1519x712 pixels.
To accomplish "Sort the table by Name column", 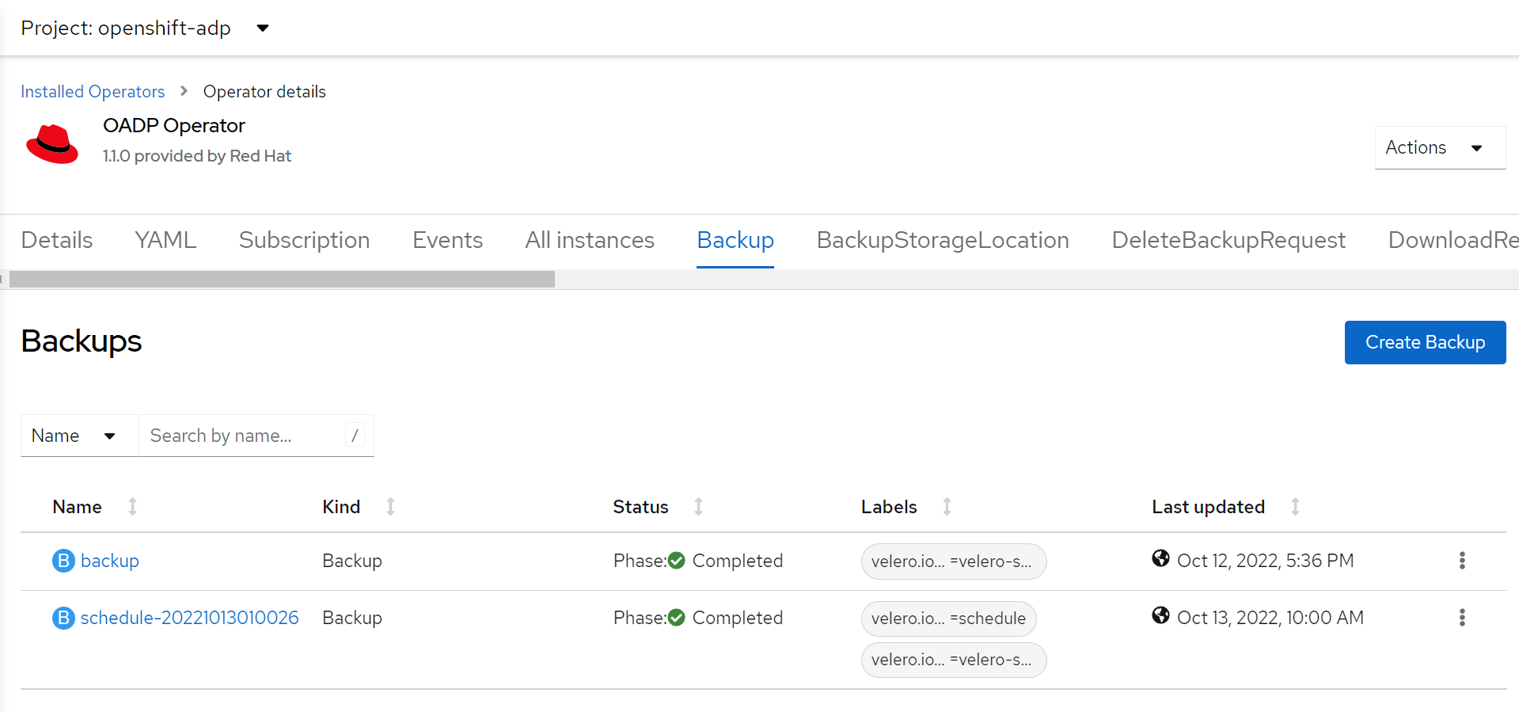I will pos(95,507).
